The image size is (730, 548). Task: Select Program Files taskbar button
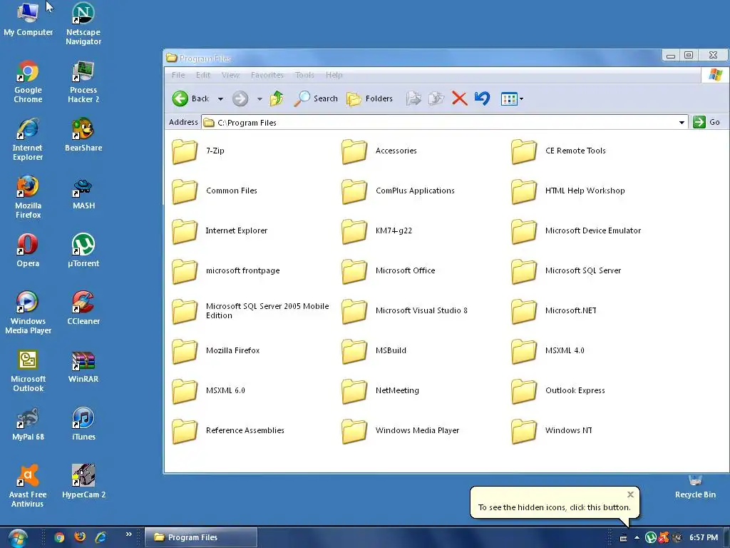200,537
